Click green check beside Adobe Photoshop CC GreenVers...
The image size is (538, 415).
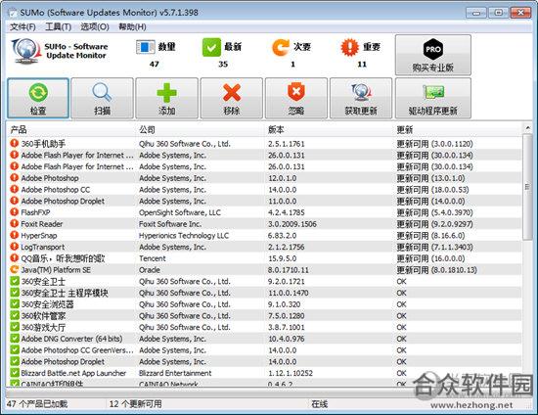pos(15,349)
